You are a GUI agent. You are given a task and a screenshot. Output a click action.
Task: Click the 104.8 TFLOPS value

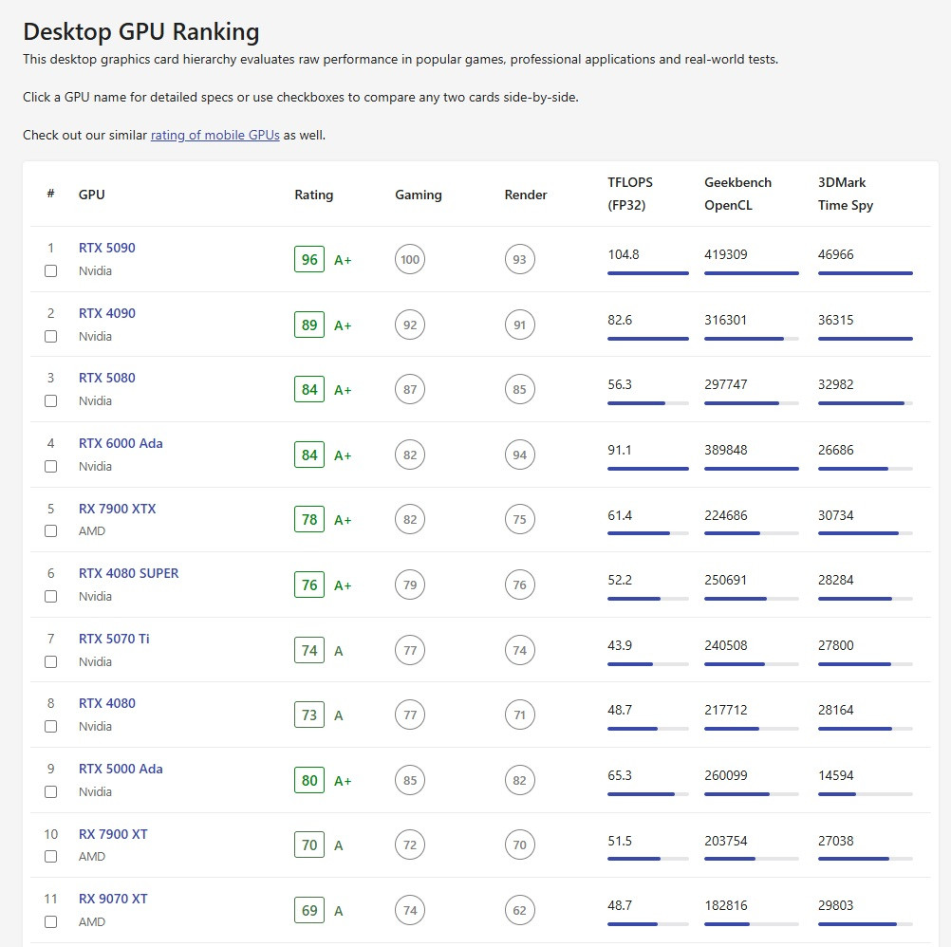(x=624, y=254)
